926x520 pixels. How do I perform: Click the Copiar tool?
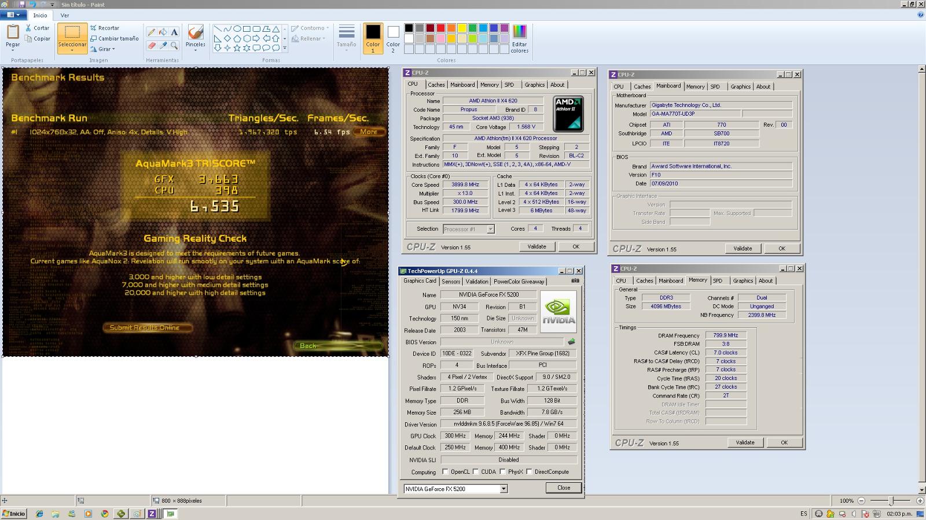click(38, 39)
